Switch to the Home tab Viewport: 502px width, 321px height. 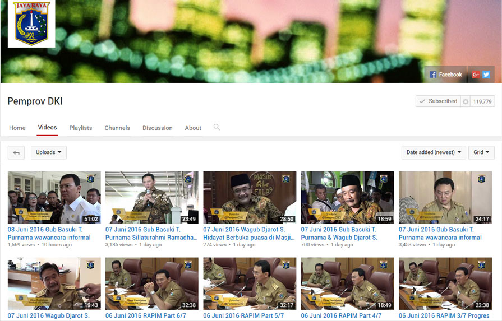click(x=17, y=128)
